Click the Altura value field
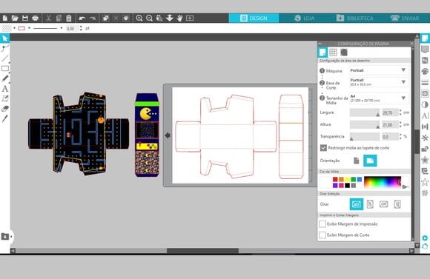This screenshot has height=279, width=430. click(390, 124)
